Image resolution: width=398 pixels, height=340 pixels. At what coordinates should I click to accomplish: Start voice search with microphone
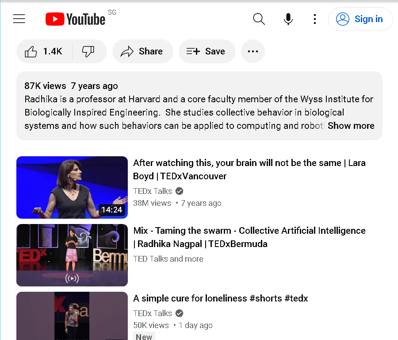tap(288, 19)
